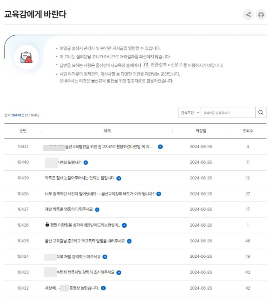Click new badge icon on post 10432
The width and height of the screenshot is (270, 299).
coord(103,288)
